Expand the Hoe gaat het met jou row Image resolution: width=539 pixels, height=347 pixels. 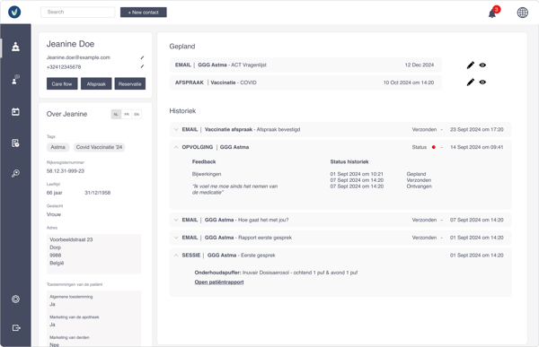point(176,220)
